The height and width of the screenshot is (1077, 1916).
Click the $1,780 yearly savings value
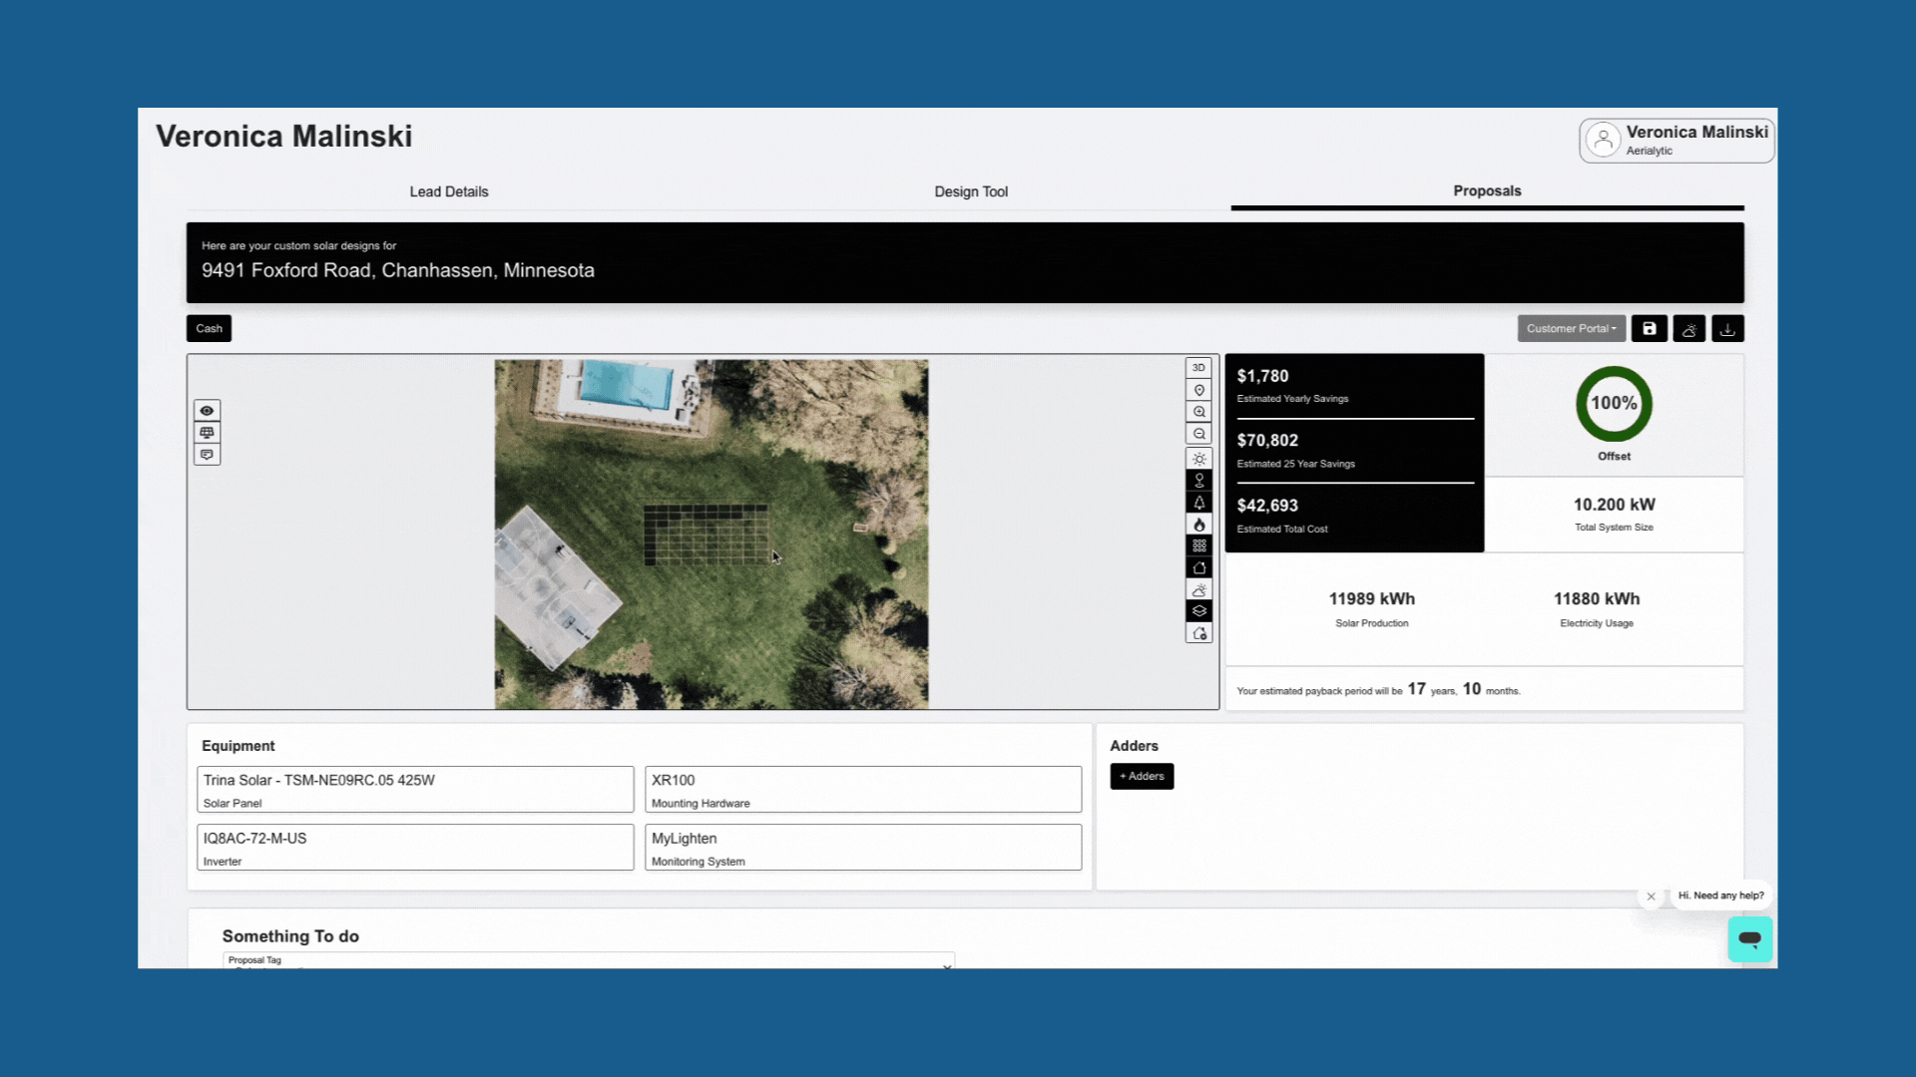1262,376
